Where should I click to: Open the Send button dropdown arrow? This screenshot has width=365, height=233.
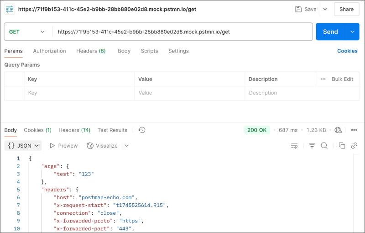[x=352, y=32]
